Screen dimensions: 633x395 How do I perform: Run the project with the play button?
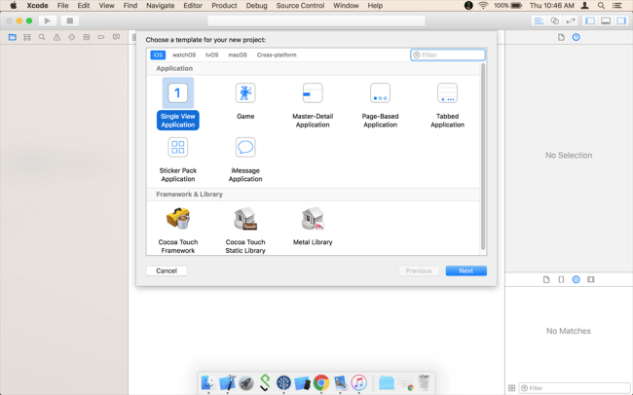pos(48,20)
